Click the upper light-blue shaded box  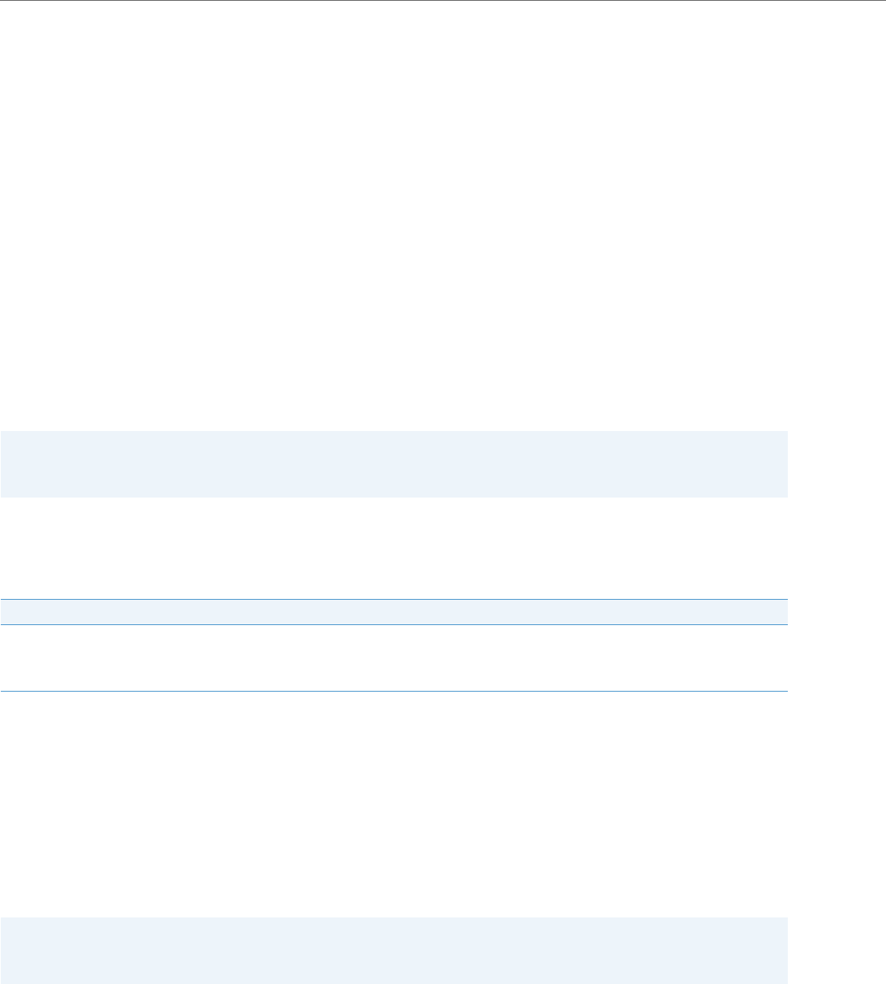point(394,463)
